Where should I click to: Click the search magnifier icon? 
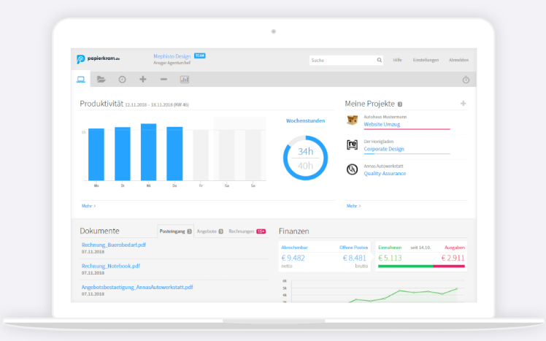pos(379,60)
